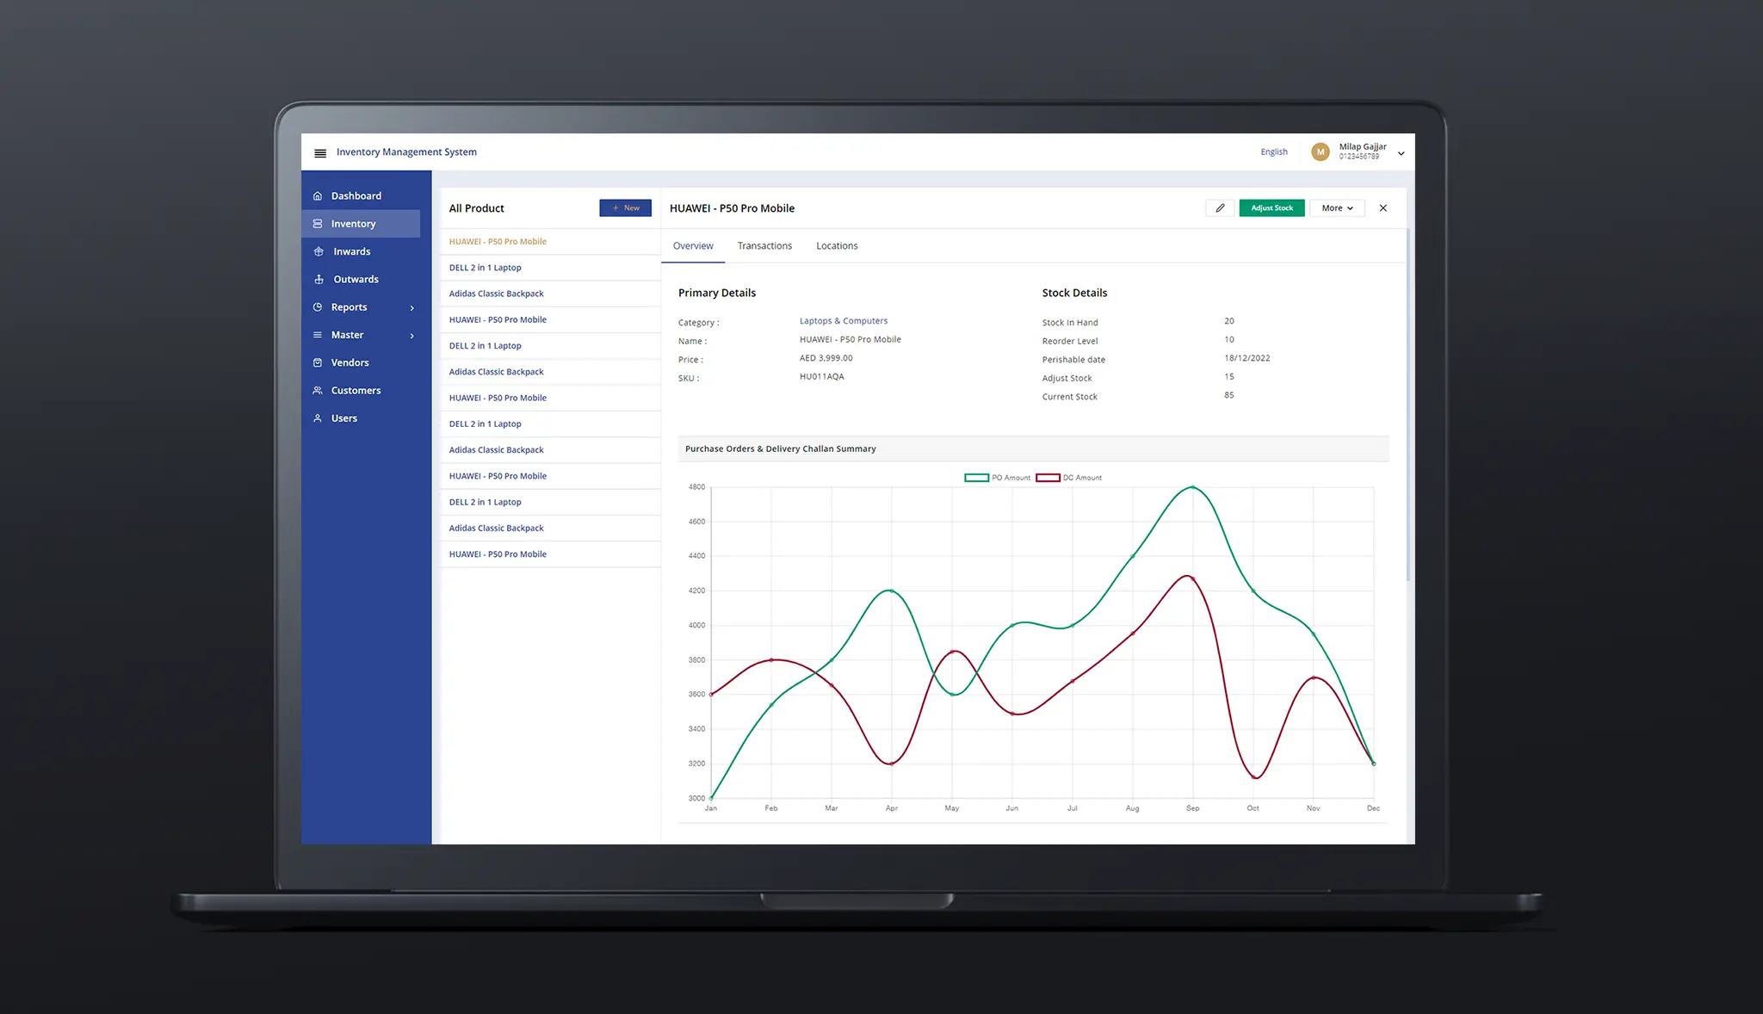The width and height of the screenshot is (1763, 1014).
Task: Click the Adjust Stock button
Action: click(1271, 207)
